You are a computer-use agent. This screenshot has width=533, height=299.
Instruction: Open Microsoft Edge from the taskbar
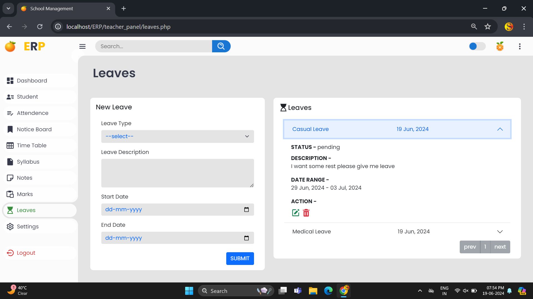tap(328, 291)
